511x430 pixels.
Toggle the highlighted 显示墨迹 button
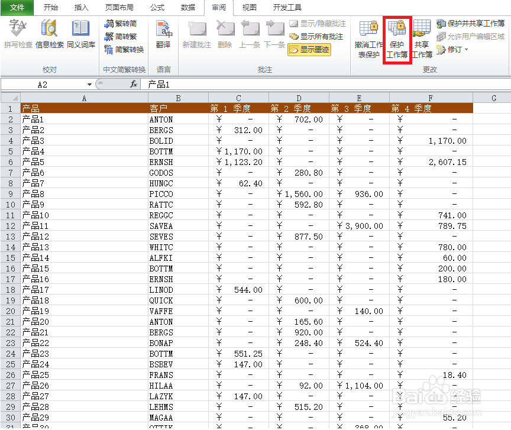[309, 50]
